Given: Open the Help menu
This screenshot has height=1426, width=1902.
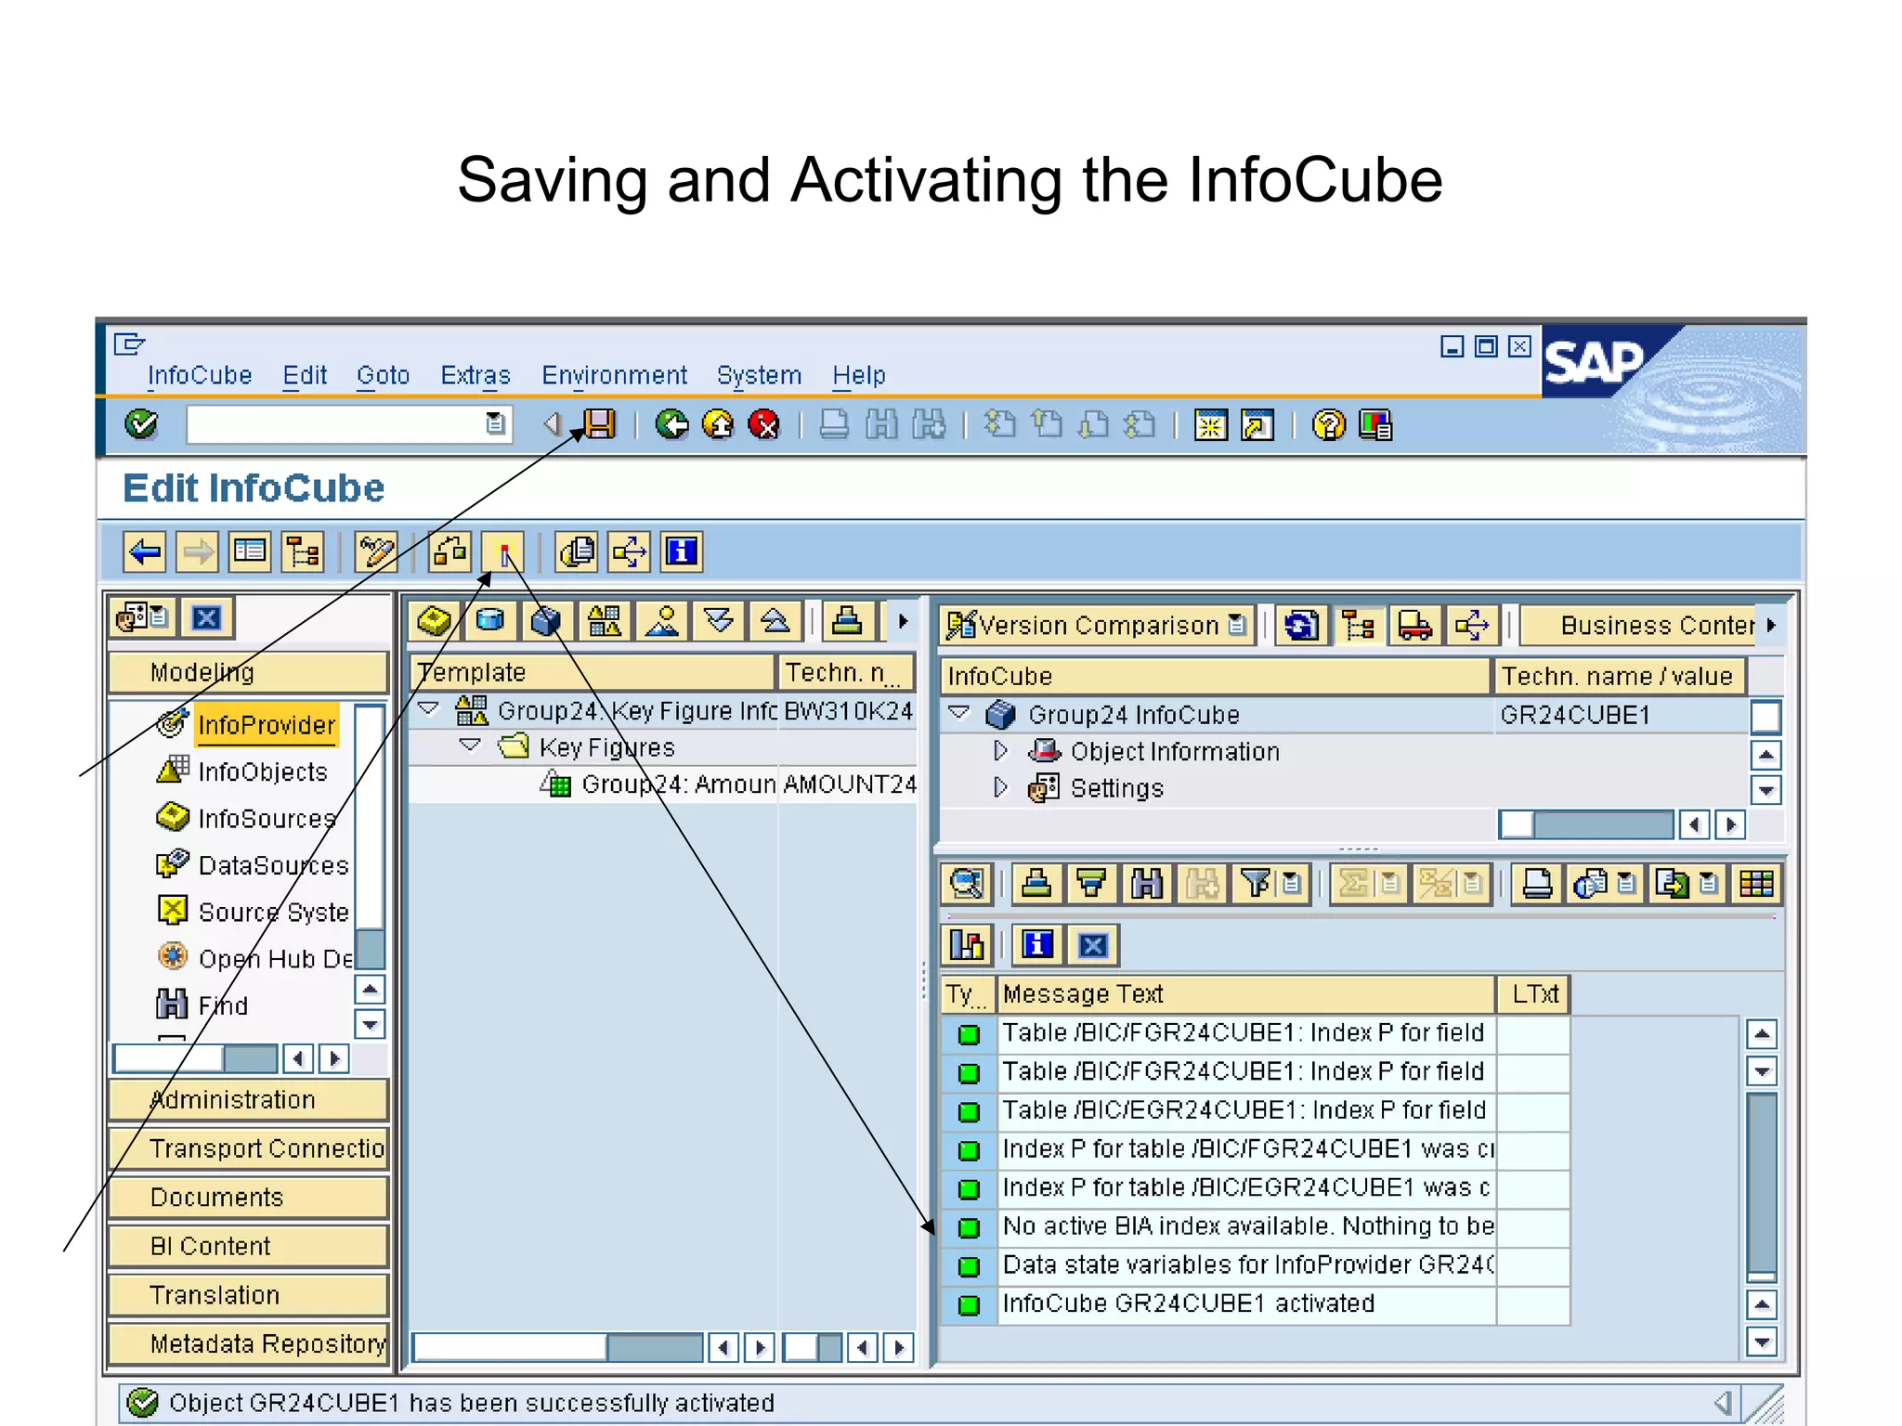Looking at the screenshot, I should [859, 375].
